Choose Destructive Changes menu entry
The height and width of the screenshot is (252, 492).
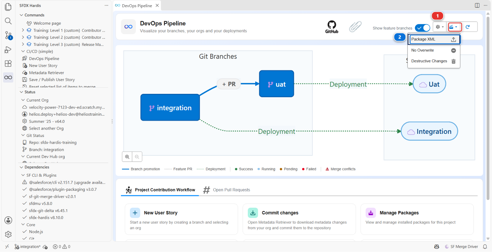(434, 61)
